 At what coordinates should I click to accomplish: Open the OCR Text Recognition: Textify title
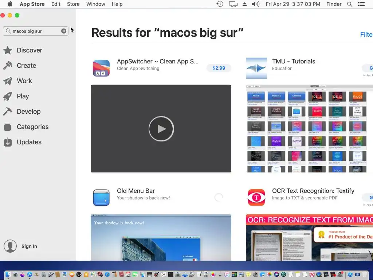point(313,191)
